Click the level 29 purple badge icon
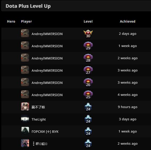 [x=88, y=46]
